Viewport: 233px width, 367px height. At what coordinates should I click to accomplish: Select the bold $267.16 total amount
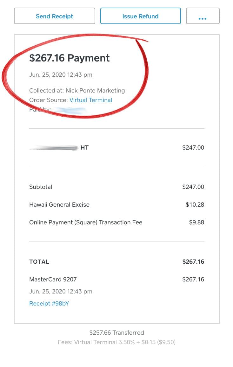coord(193,262)
